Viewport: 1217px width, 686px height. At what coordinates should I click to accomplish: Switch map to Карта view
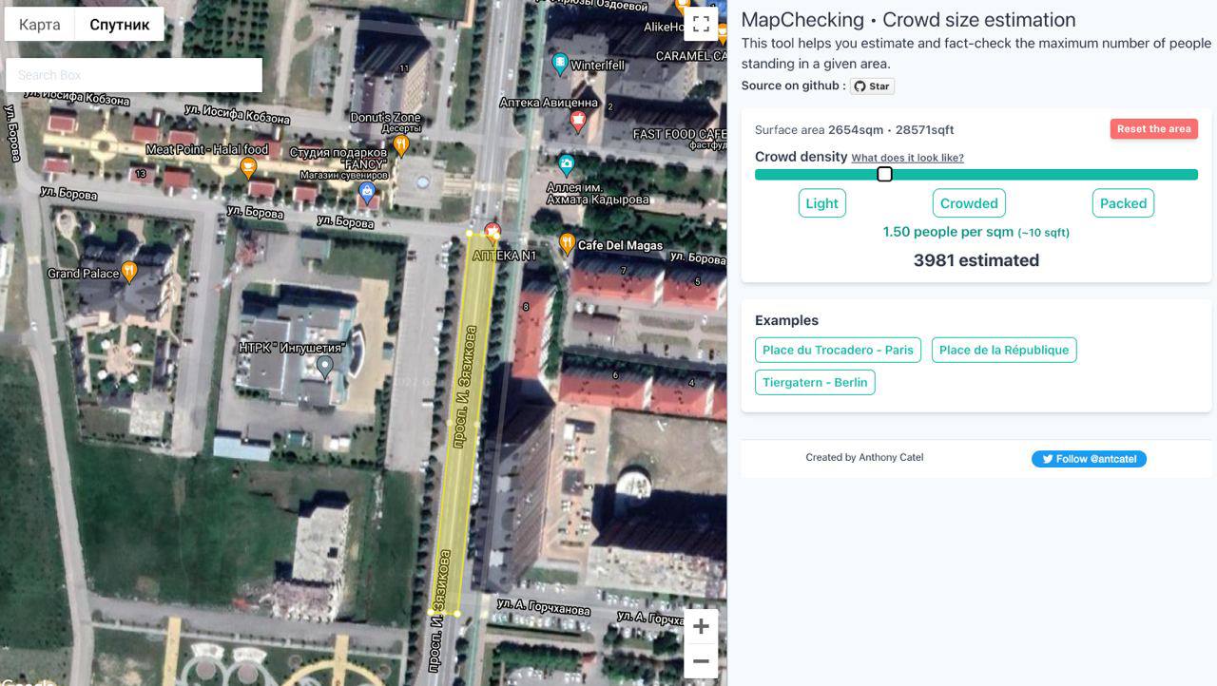click(40, 25)
